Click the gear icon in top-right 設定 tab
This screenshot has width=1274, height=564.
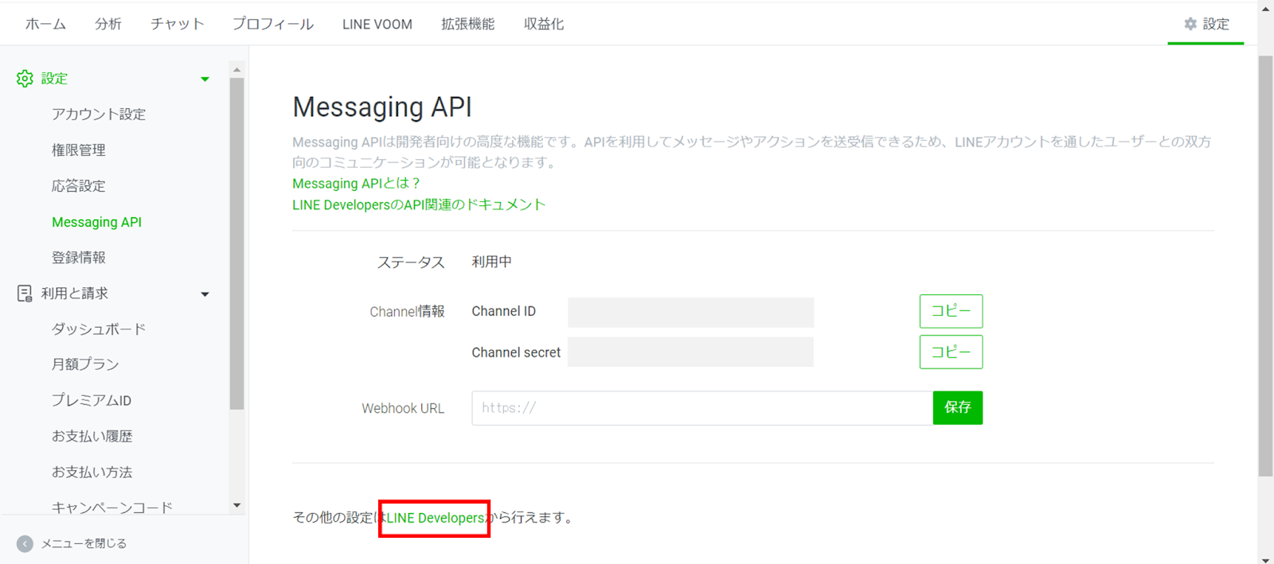[1190, 24]
